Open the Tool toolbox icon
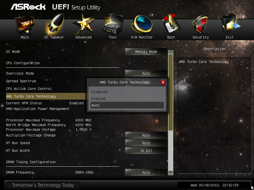This screenshot has height=190, width=254. [113, 24]
